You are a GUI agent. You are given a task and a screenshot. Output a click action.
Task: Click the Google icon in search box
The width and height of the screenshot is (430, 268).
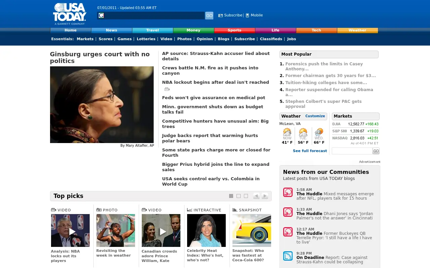tap(101, 15)
